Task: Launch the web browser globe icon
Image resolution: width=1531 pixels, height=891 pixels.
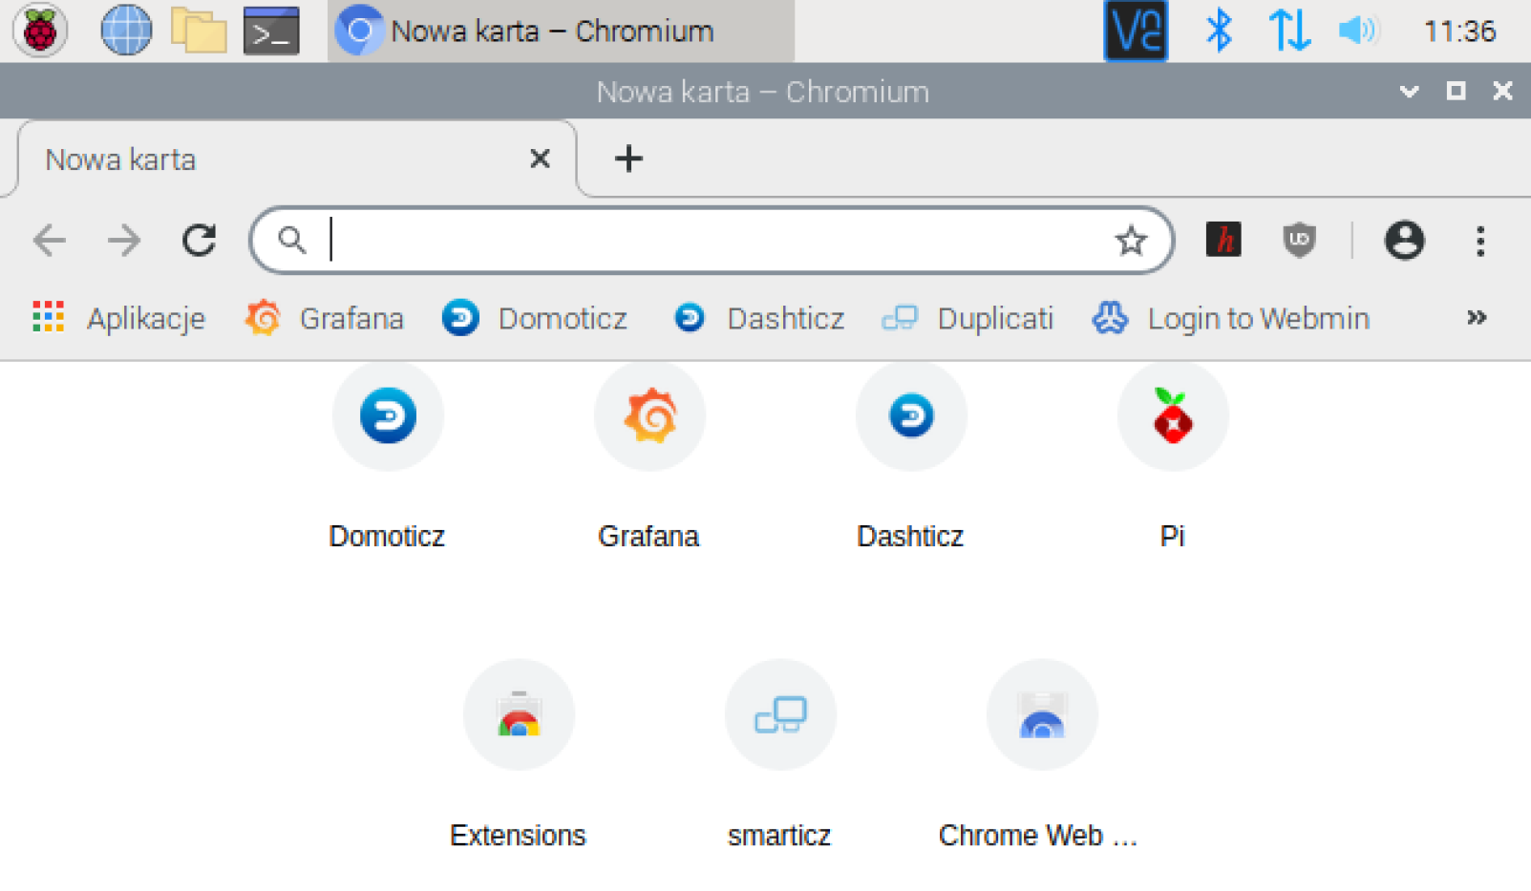Action: coord(126,31)
